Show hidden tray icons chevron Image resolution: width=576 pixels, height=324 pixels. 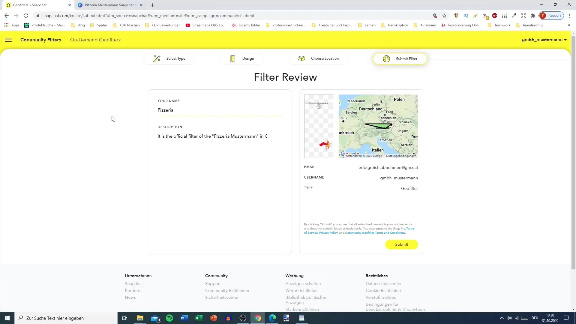tap(502, 318)
